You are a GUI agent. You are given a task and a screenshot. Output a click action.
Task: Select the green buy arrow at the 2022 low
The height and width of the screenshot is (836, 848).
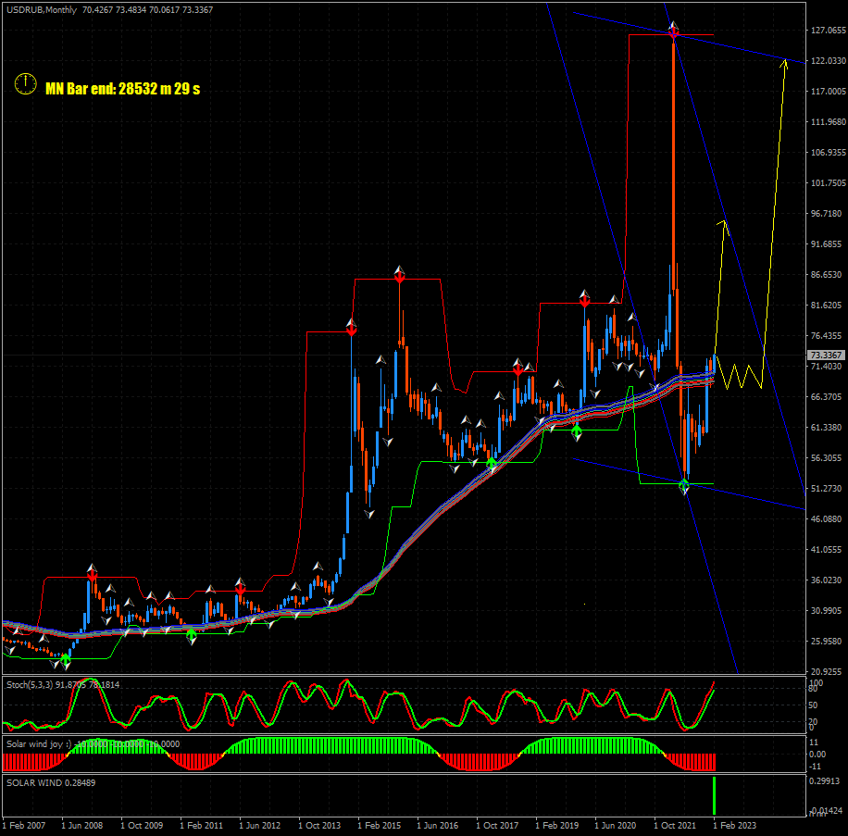tap(684, 483)
